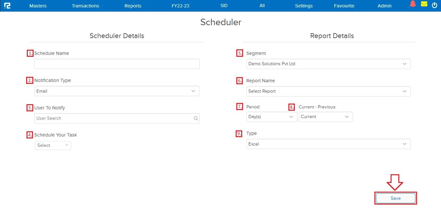This screenshot has width=441, height=212.
Task: Click the envelope mail icon
Action: pos(424,5)
